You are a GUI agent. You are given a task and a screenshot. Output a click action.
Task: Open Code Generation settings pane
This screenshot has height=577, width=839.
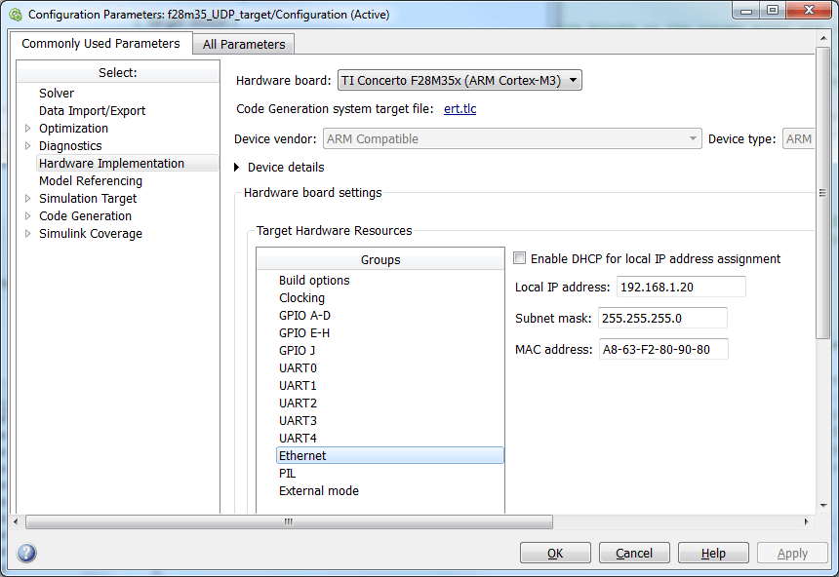click(x=85, y=216)
